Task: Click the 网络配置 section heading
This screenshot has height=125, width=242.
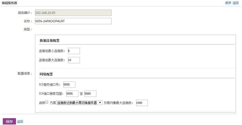Action: [46, 74]
